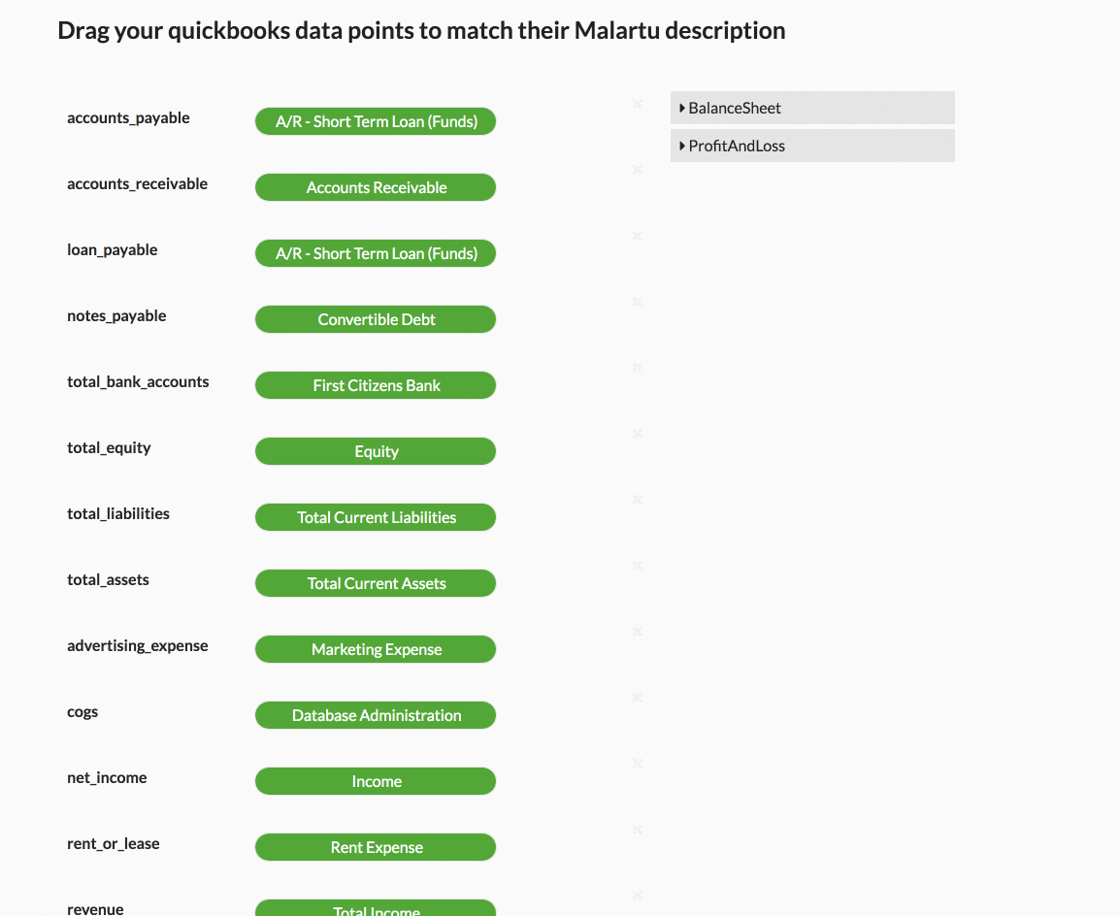Click the total_liabilities label
This screenshot has width=1120, height=916.
tap(118, 514)
